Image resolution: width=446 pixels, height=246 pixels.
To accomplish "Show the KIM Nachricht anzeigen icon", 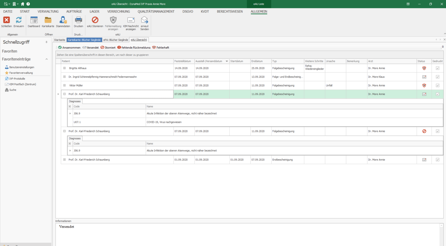I will pos(131,20).
